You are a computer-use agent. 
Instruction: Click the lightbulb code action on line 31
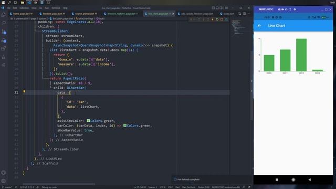[24, 91]
